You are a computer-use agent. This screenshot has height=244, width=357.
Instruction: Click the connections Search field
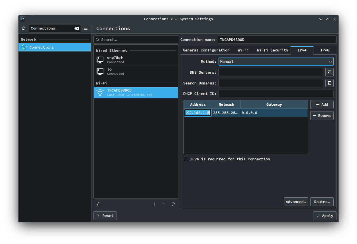[136, 40]
